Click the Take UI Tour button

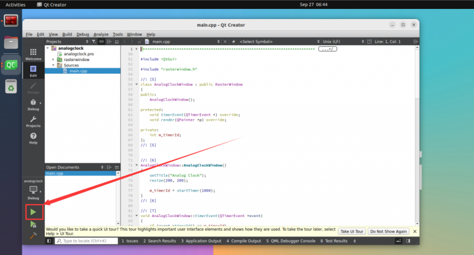pos(352,231)
